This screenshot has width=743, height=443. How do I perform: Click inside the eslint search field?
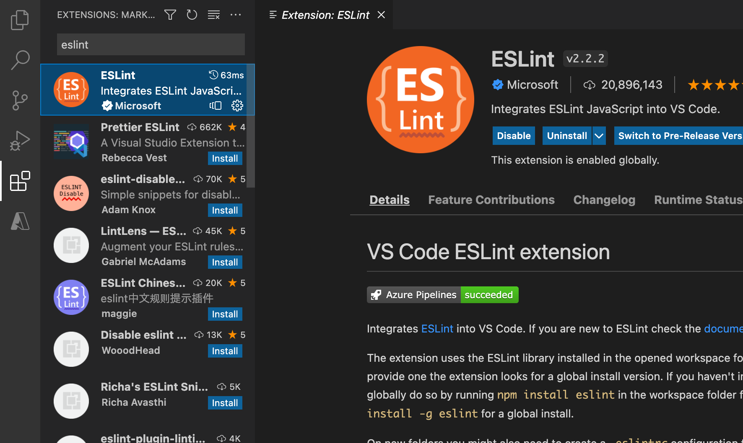coord(150,44)
